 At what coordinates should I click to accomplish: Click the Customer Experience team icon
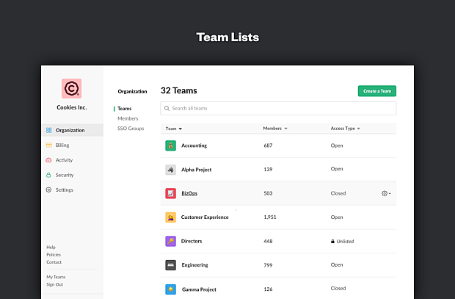tap(170, 217)
